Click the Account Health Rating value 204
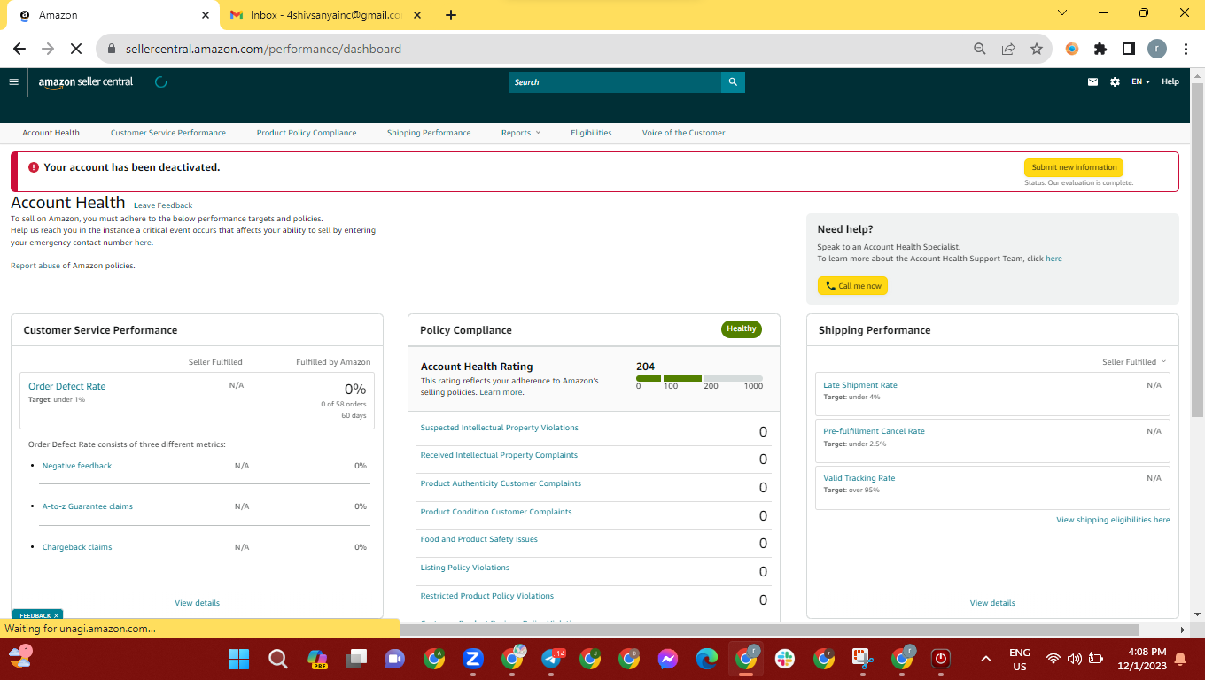Image resolution: width=1205 pixels, height=680 pixels. (x=646, y=367)
